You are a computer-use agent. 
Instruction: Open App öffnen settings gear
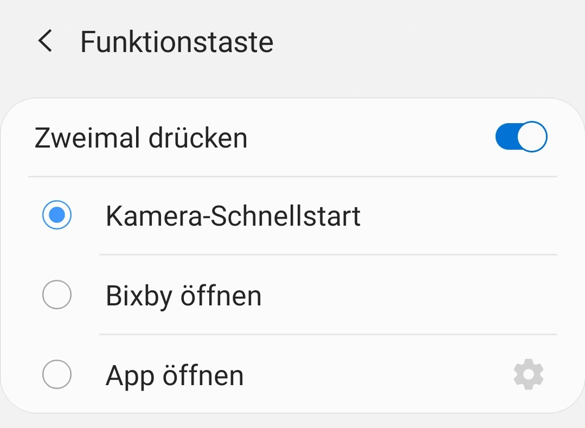[x=528, y=375]
